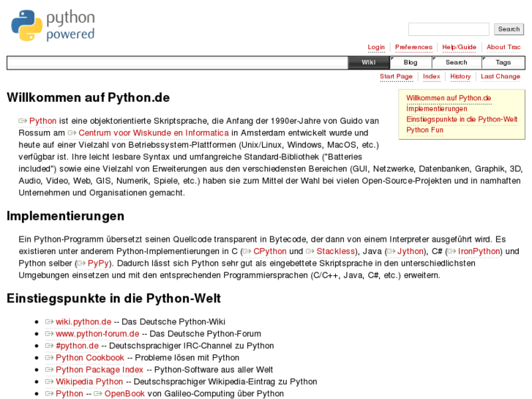Open the Stackless link
This screenshot has width=532, height=399.
pos(336,251)
